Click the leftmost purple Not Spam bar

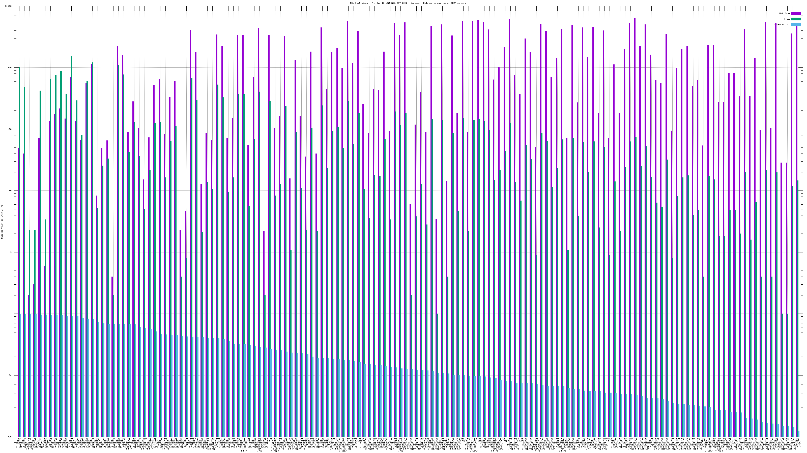(18, 281)
